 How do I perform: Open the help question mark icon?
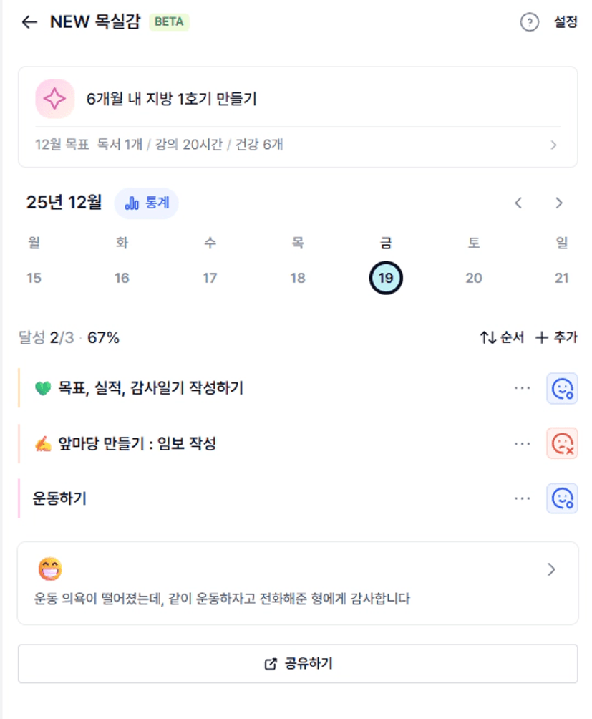tap(529, 22)
